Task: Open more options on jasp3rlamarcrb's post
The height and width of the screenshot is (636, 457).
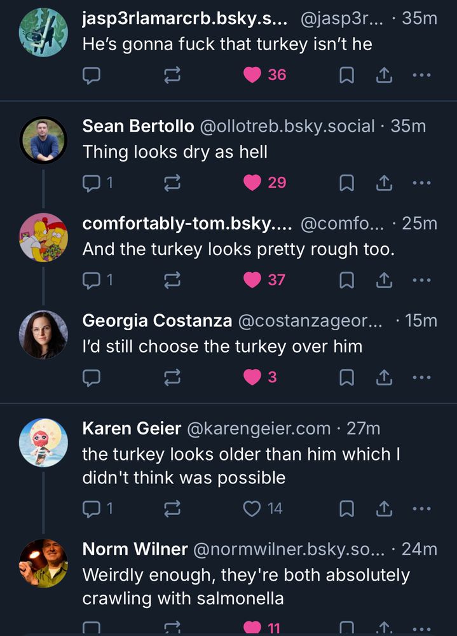Action: [x=421, y=76]
